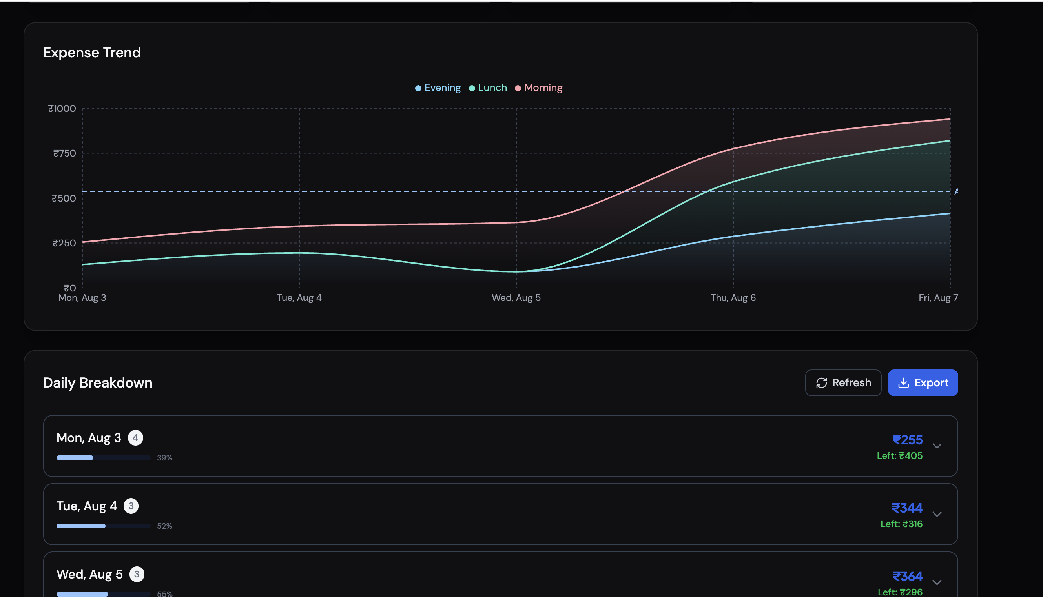Click the Mon, Aug 3 x-axis label
This screenshot has height=597, width=1043.
[x=82, y=298]
